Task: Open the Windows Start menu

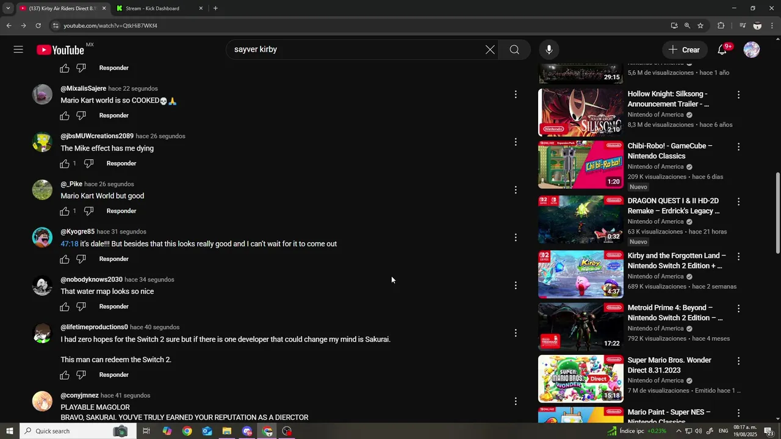Action: tap(9, 431)
